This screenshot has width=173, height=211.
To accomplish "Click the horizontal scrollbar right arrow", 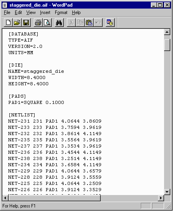I will tap(161, 198).
